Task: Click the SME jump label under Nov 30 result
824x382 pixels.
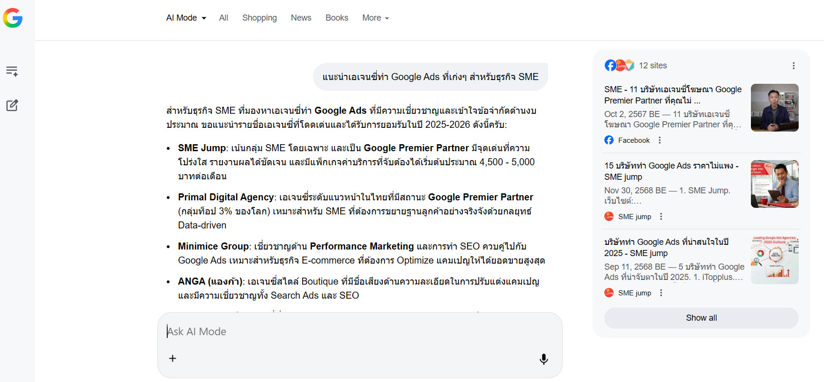Action: pyautogui.click(x=635, y=216)
